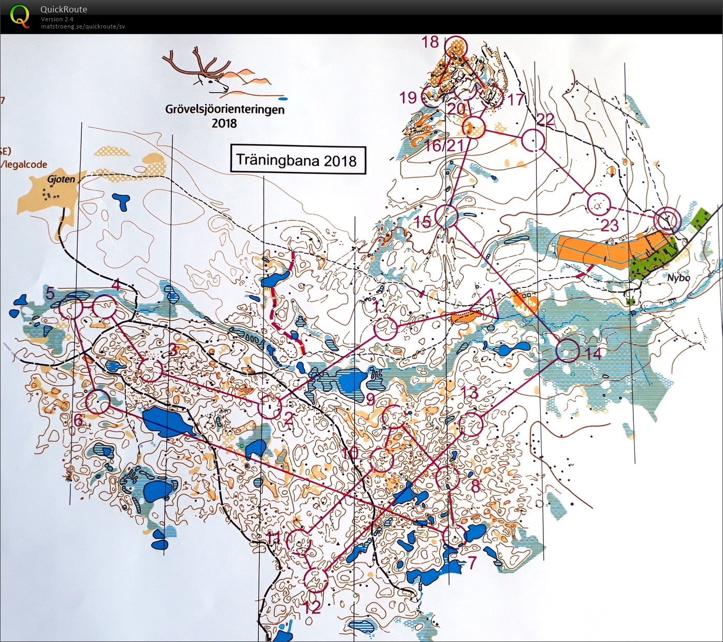Select control circle 1
The width and height of the screenshot is (723, 642).
[x=386, y=329]
